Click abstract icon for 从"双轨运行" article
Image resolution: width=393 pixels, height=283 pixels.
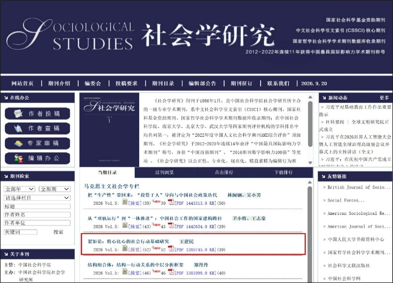125,225
